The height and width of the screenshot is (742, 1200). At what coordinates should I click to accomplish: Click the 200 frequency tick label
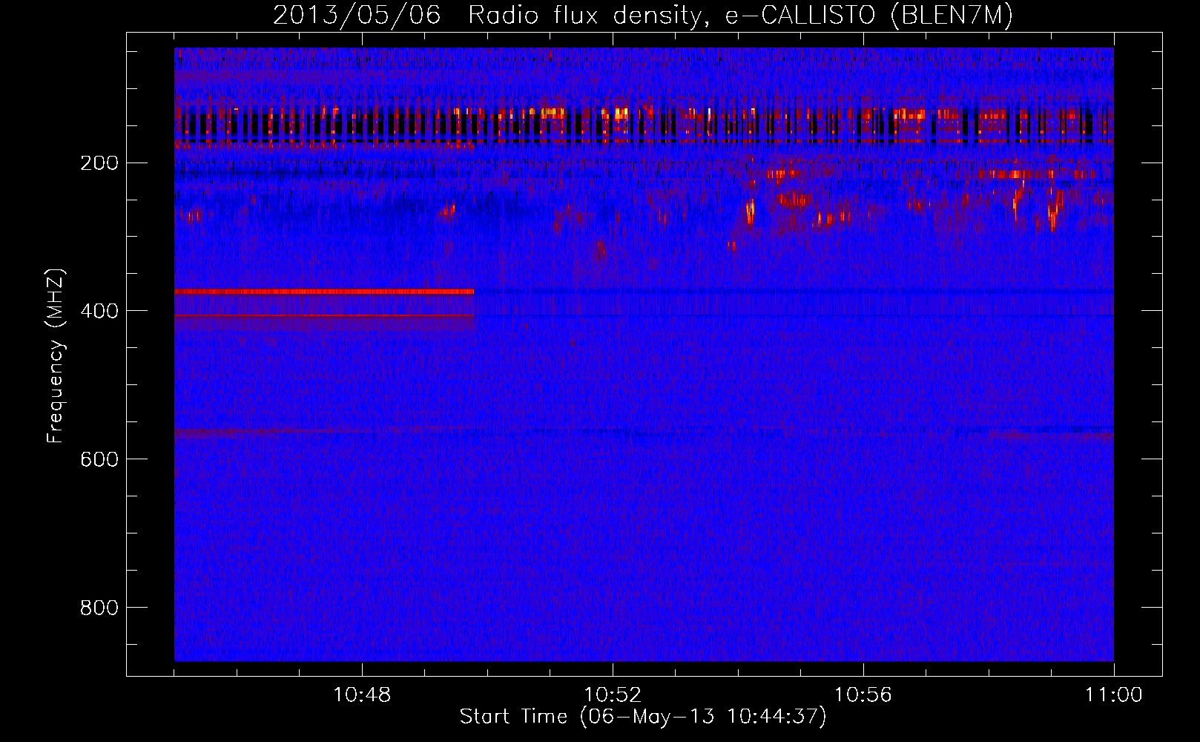point(99,163)
